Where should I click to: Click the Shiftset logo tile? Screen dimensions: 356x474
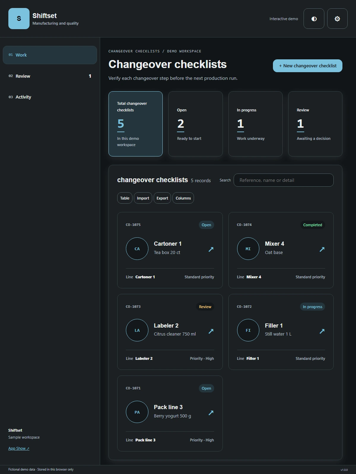19,19
